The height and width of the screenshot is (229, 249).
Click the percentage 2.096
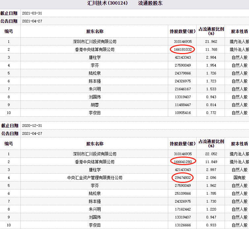(x=211, y=178)
